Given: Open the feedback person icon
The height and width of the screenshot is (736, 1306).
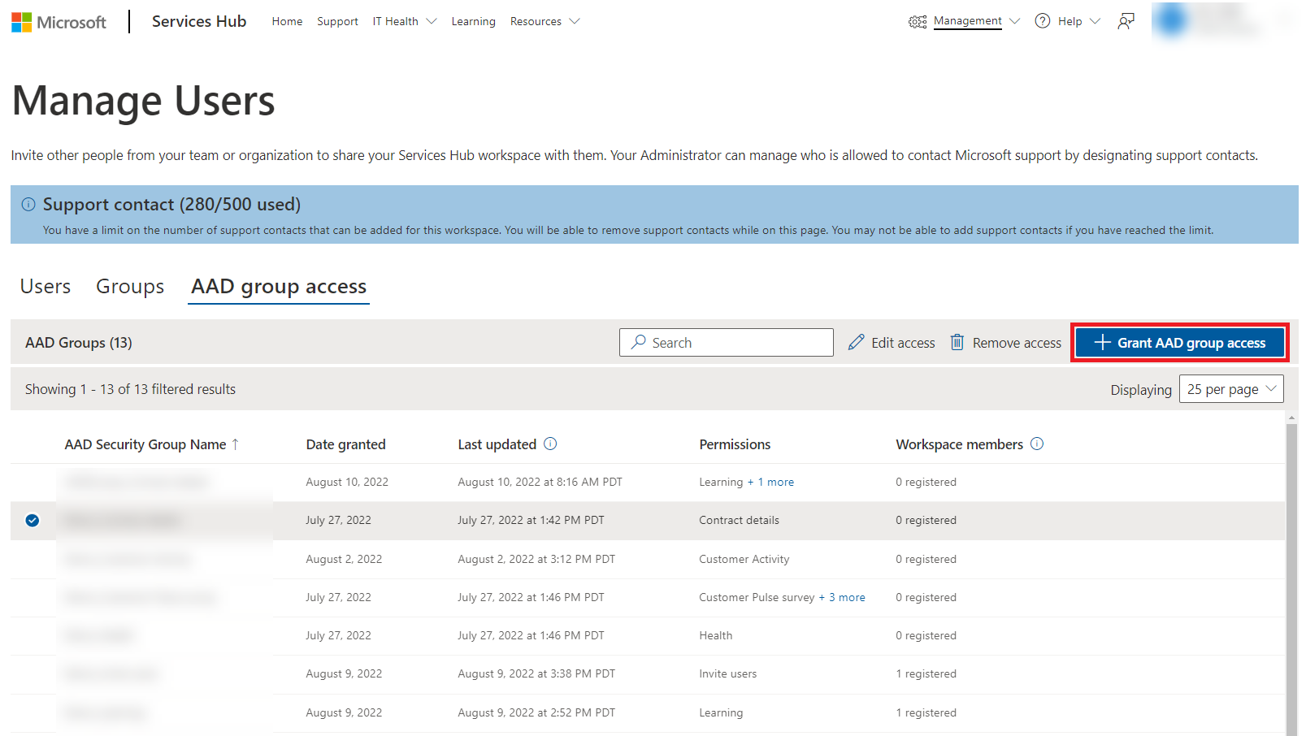Looking at the screenshot, I should (x=1126, y=21).
